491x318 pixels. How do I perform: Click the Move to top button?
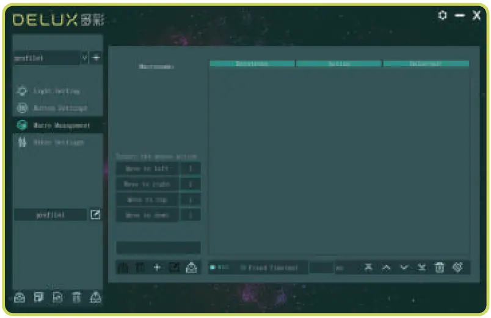[148, 199]
